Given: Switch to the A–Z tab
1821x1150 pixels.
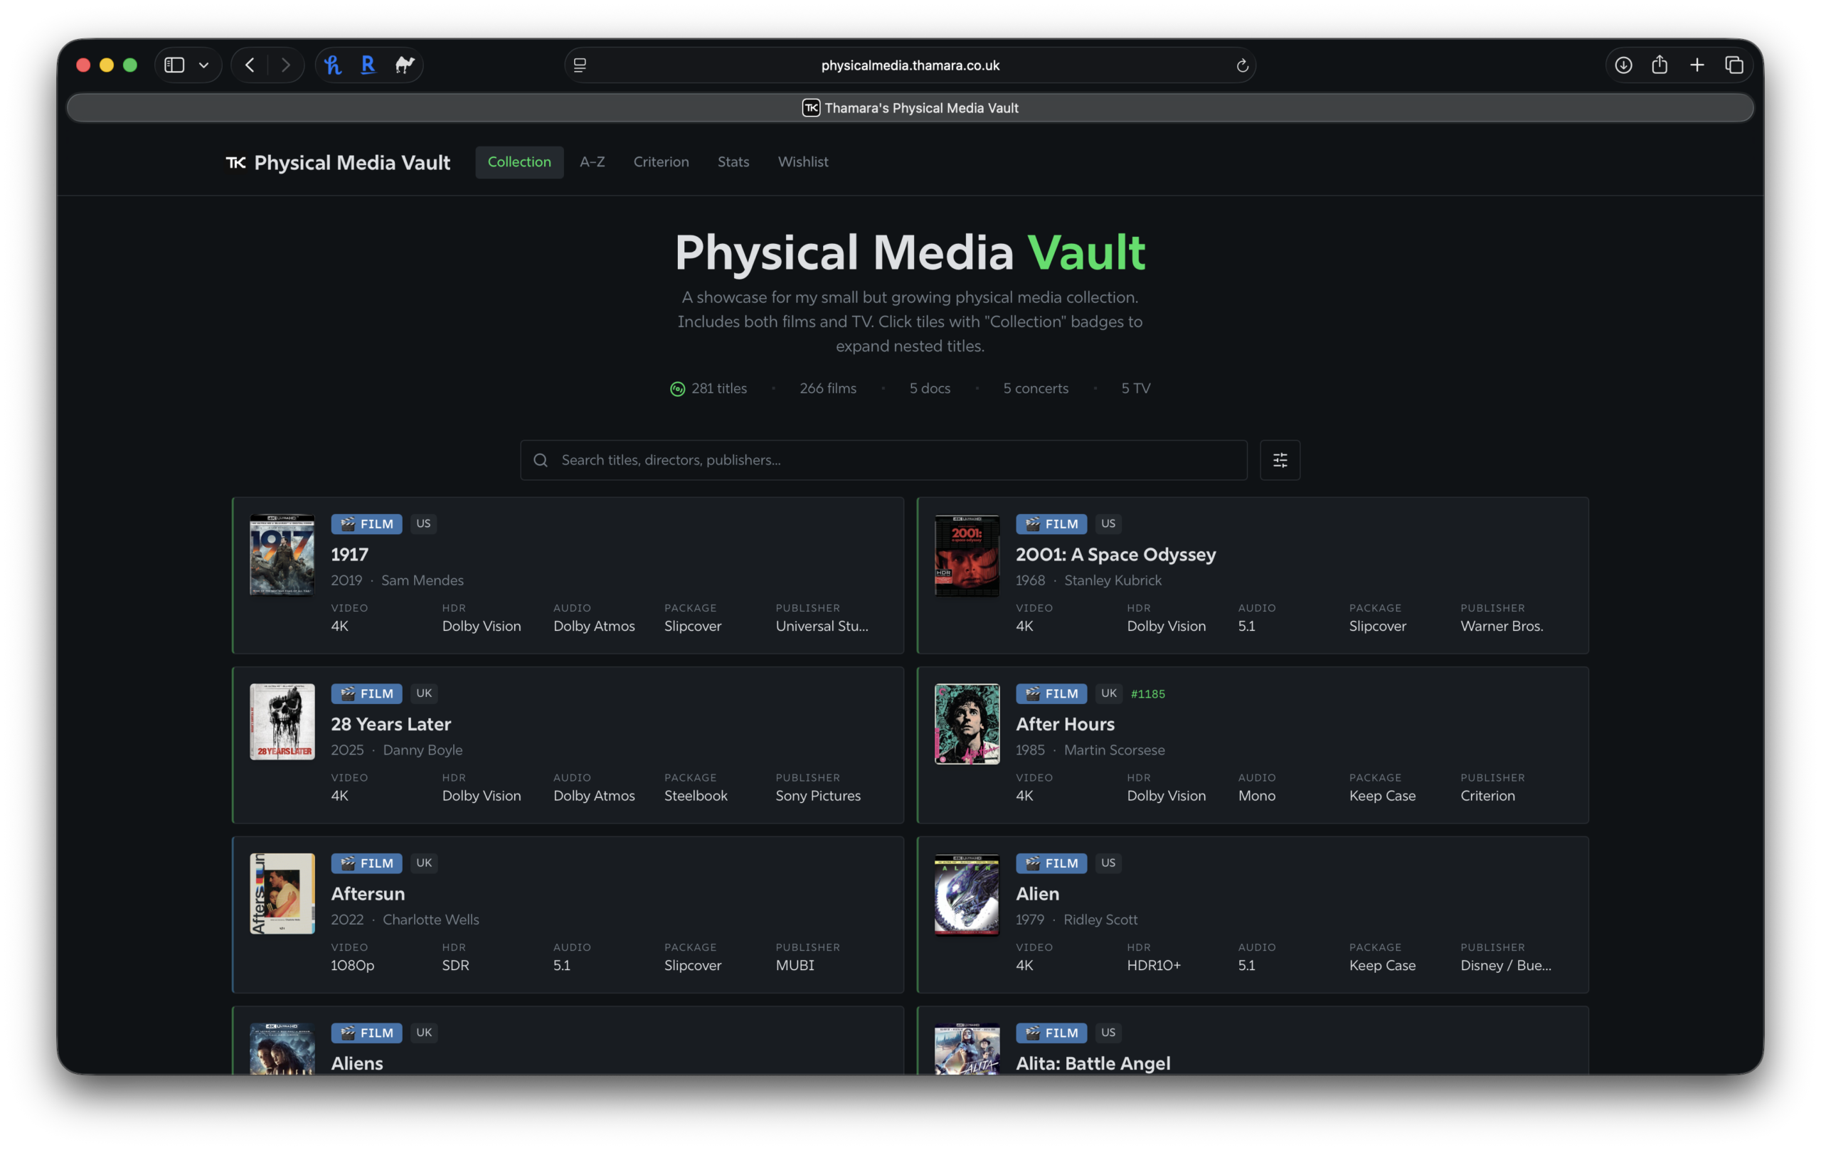Looking at the screenshot, I should pyautogui.click(x=591, y=162).
